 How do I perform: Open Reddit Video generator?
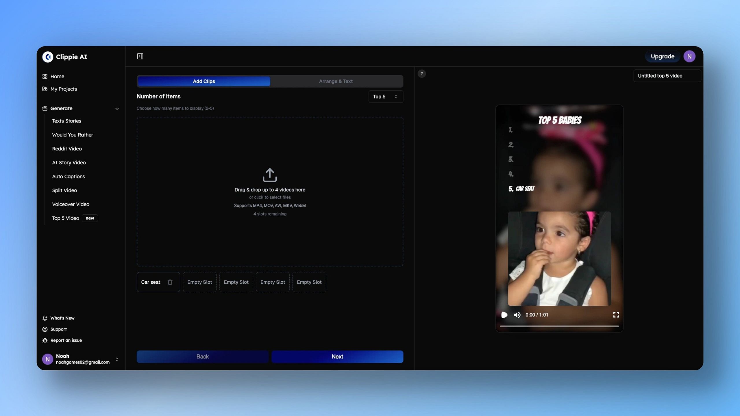67,148
